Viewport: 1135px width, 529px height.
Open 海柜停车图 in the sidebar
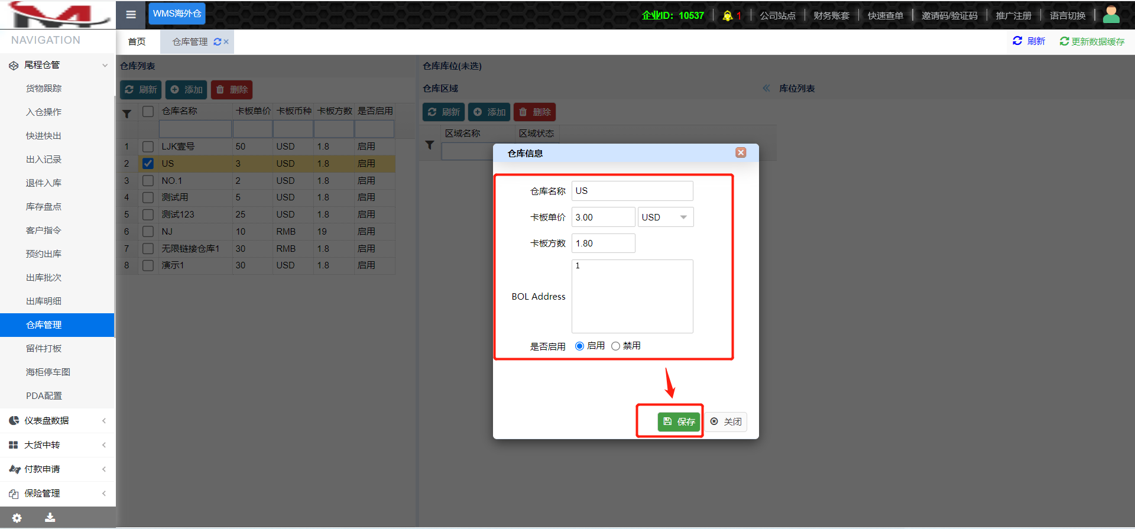[x=48, y=372]
